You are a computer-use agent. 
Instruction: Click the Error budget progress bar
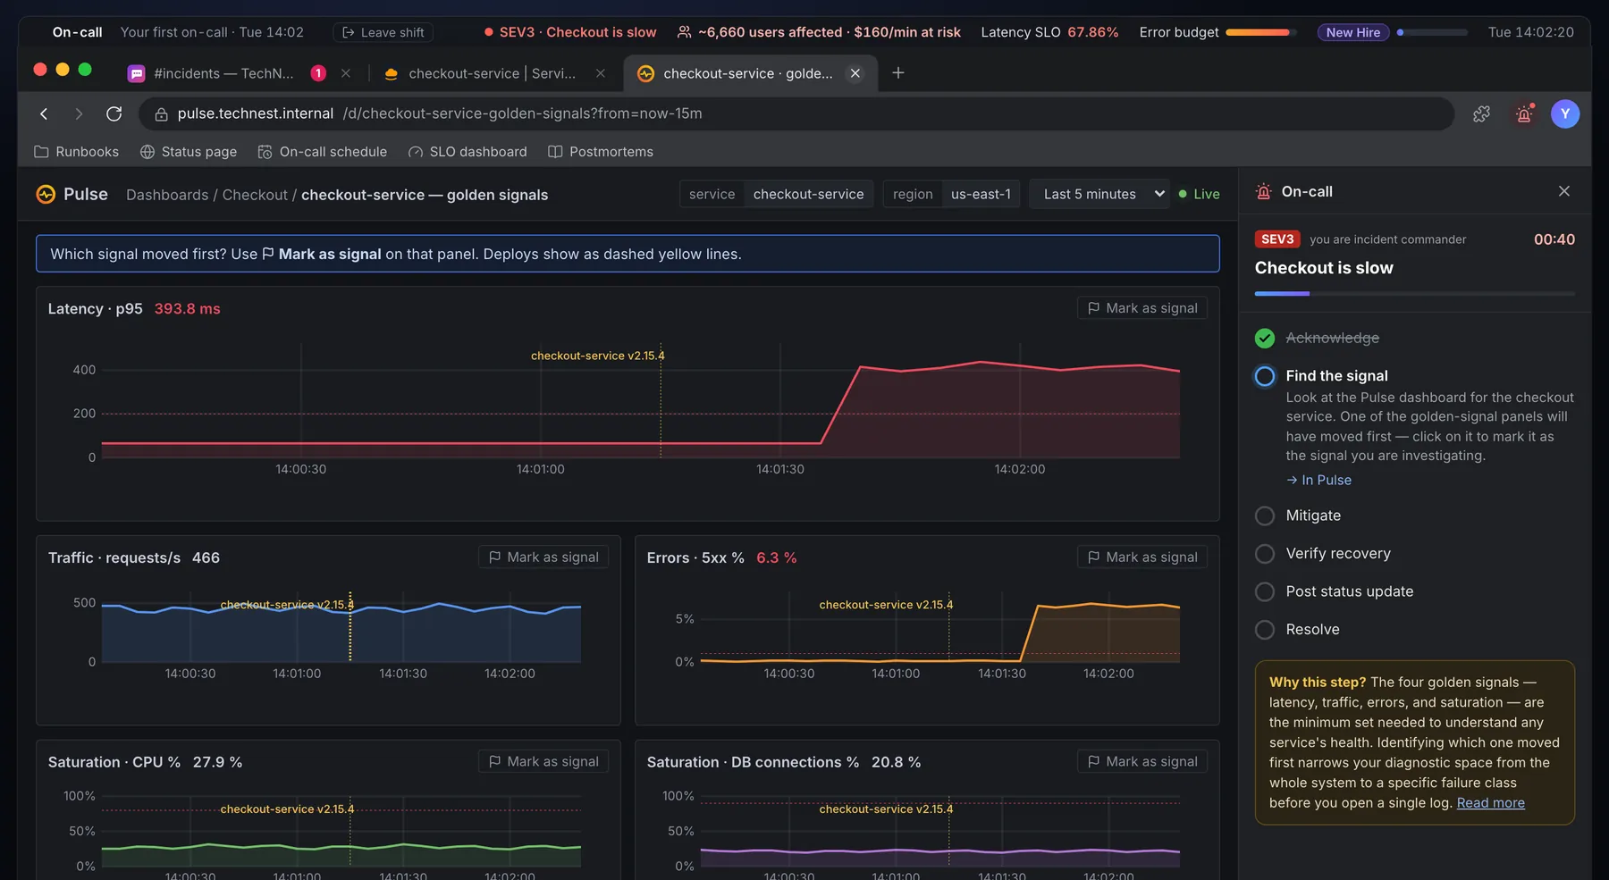coord(1261,32)
